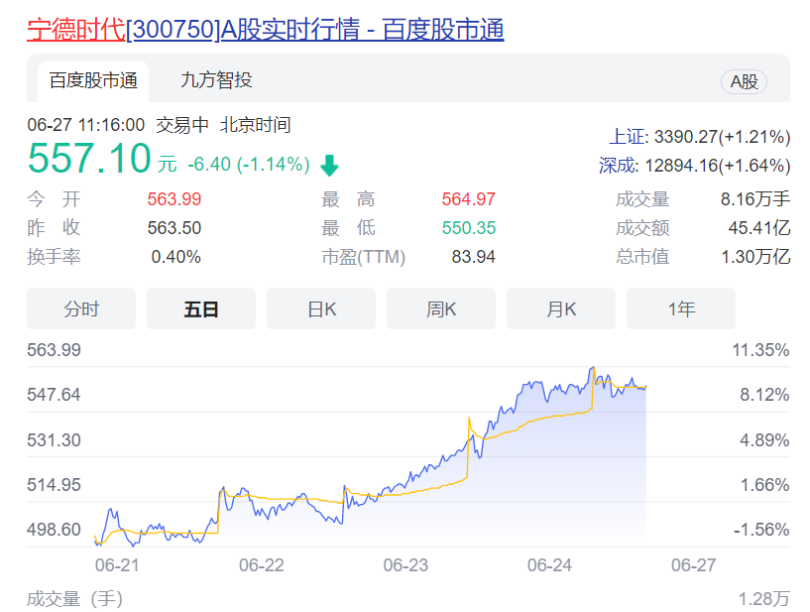Click the 1.66% percent axis label

pos(764,485)
